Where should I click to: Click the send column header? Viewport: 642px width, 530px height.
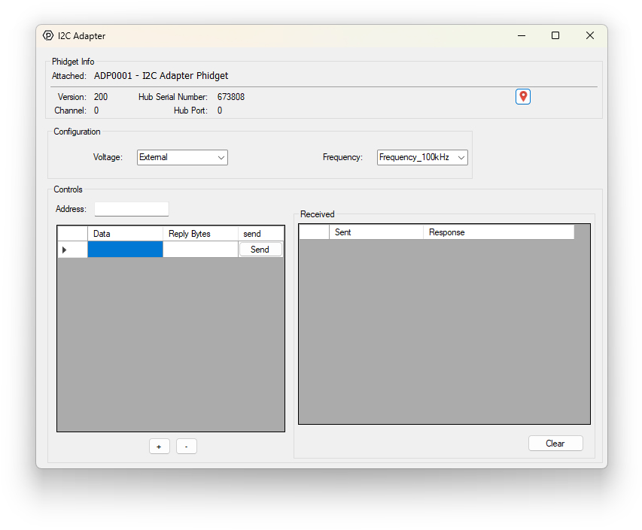click(x=260, y=234)
